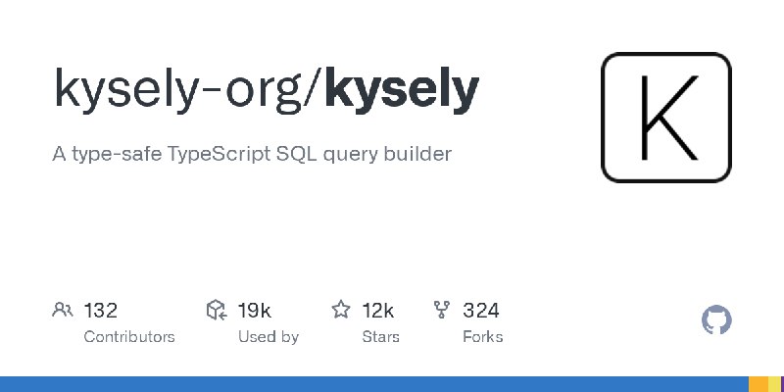784x392 pixels.
Task: Click the type-safe TypeScript SQL description
Action: click(252, 154)
